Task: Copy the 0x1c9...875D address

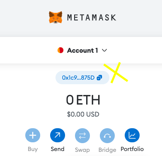Action: tap(82, 78)
